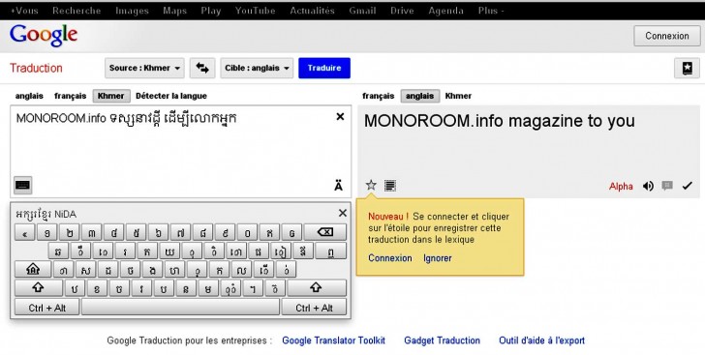The height and width of the screenshot is (355, 705).
Task: Toggle left shift arrow on virtual keyboard
Action: [38, 288]
